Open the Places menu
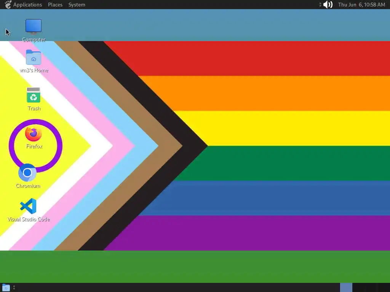Screen dimensions: 390x292 55,5
